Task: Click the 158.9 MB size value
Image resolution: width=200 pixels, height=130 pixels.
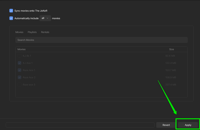Action: 170,78
